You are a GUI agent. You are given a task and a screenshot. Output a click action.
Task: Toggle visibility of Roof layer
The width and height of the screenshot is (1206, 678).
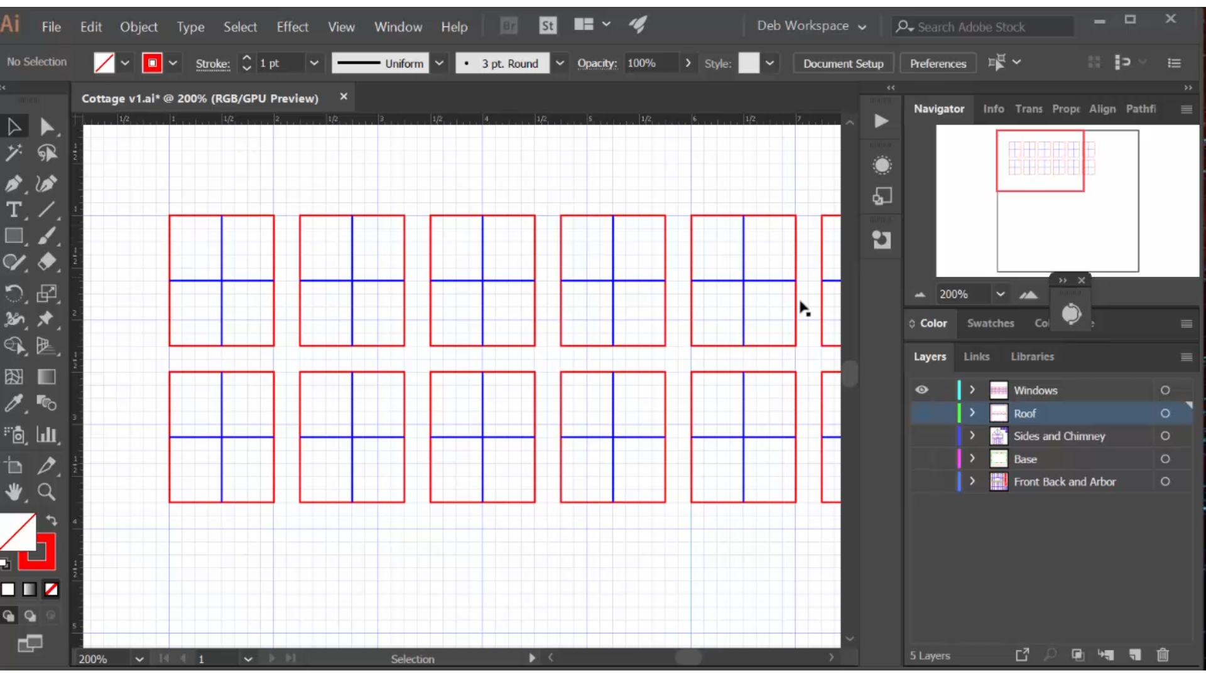(922, 412)
